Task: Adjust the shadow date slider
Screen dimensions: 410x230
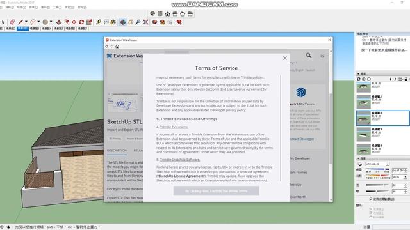Action: coord(378,177)
